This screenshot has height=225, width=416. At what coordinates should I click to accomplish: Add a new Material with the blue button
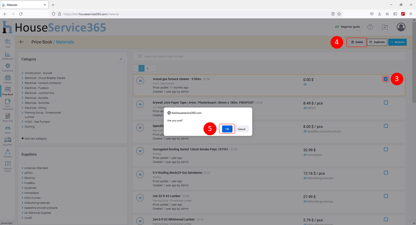(397, 42)
